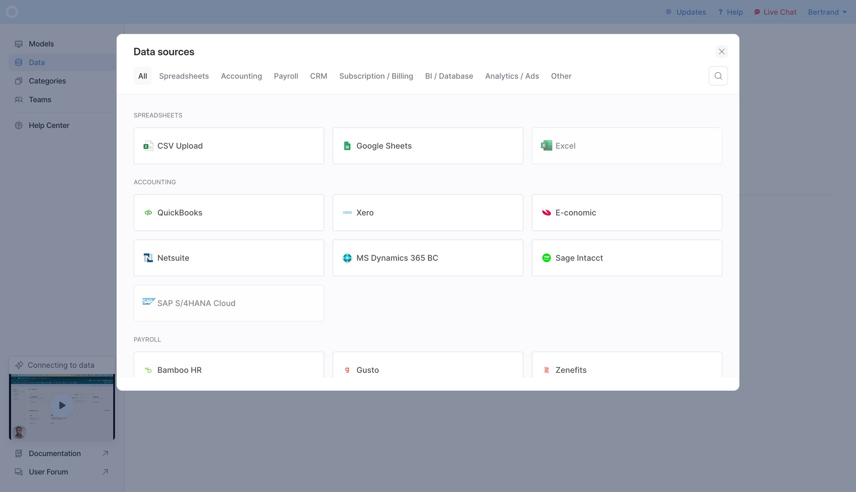Switch to the Payroll tab
The image size is (856, 492).
click(286, 76)
